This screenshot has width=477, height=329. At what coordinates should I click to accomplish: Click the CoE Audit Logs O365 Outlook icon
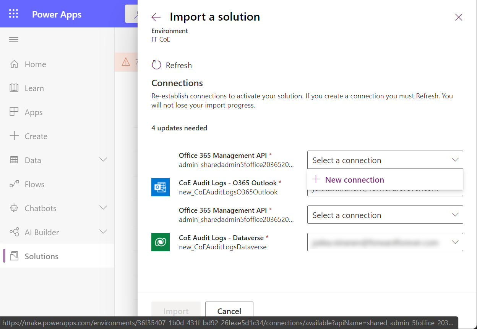pos(160,187)
